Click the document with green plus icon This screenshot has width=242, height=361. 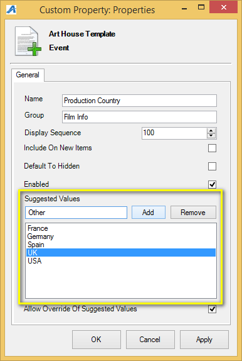click(x=28, y=42)
